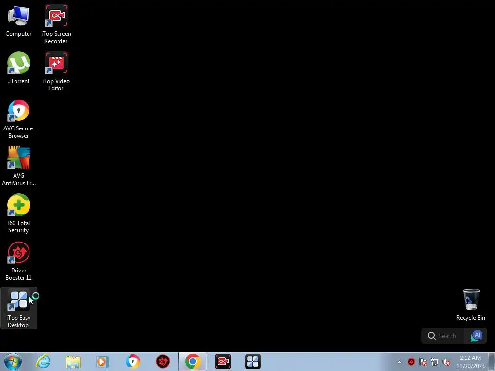Switch to Google Chrome on the taskbar
495x371 pixels.
click(192, 361)
